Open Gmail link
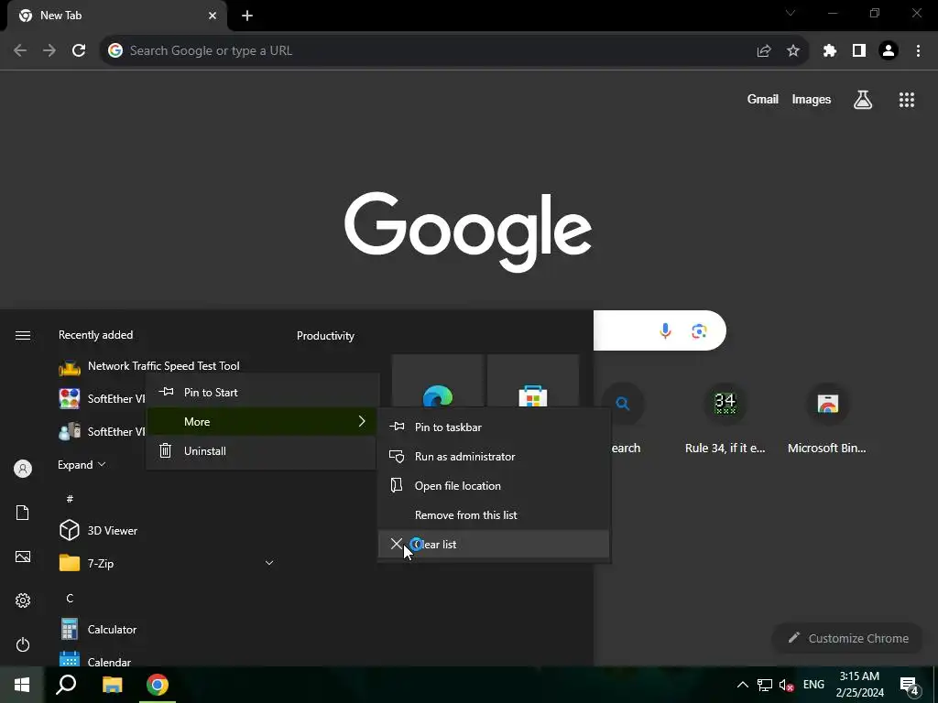 (x=763, y=99)
